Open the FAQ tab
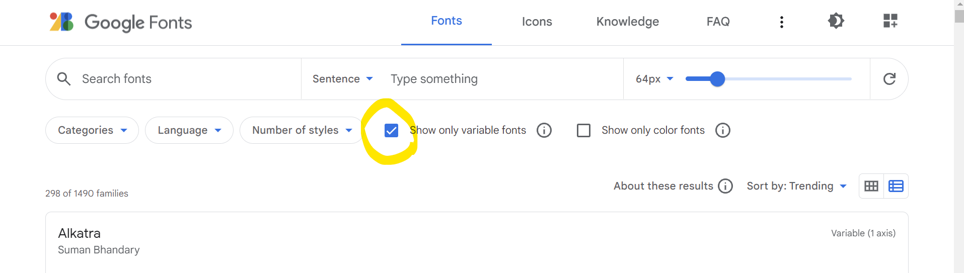964x273 pixels. pyautogui.click(x=718, y=22)
